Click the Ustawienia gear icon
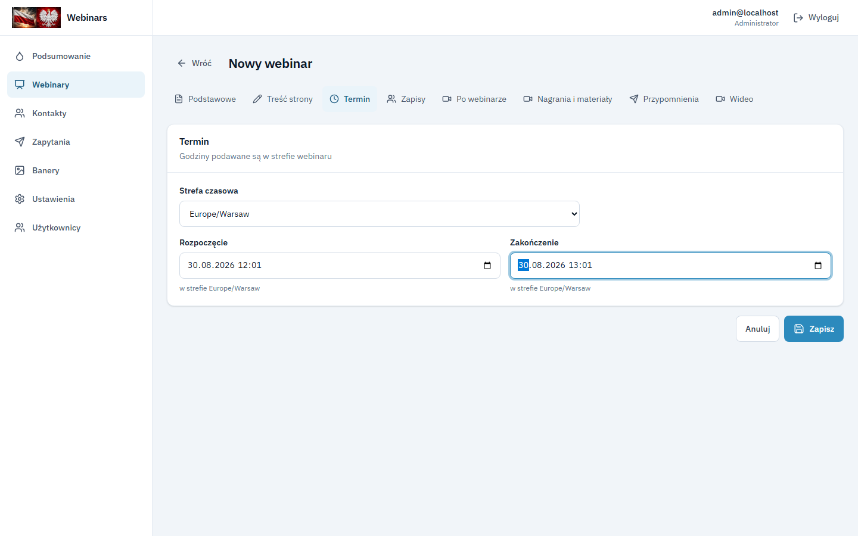 coord(20,199)
